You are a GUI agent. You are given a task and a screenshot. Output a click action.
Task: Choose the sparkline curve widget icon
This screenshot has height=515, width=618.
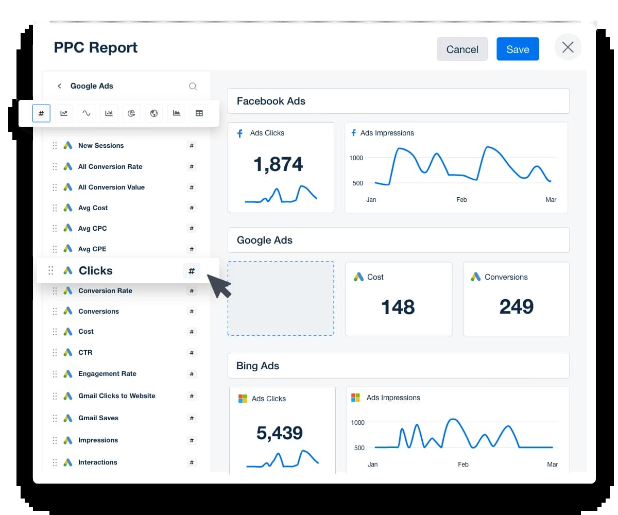pos(86,113)
